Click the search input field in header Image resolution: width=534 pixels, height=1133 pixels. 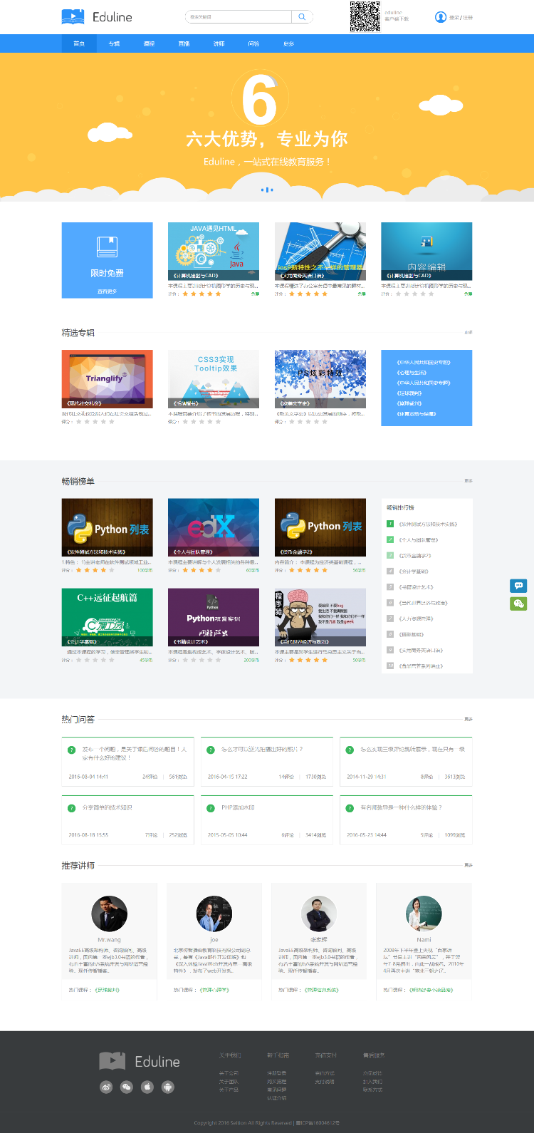(239, 17)
